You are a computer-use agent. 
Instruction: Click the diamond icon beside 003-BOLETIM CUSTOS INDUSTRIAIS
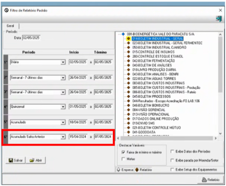coord(129,83)
